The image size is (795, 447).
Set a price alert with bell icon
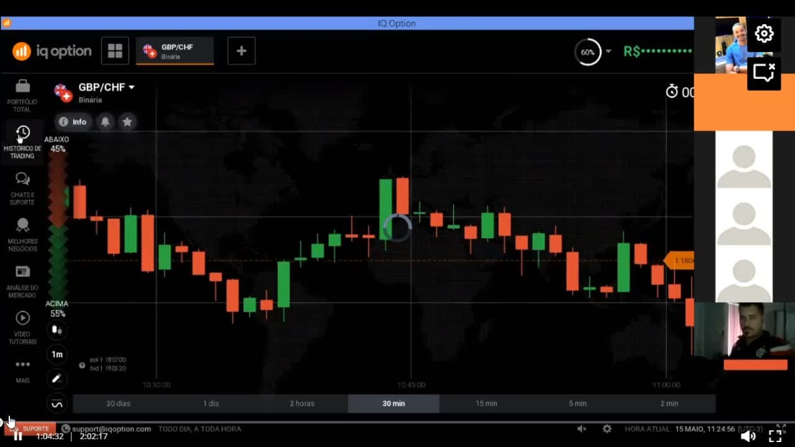coord(105,122)
